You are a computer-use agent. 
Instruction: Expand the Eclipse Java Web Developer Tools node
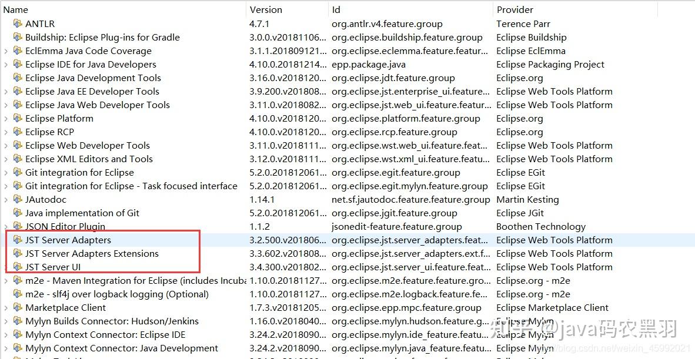(x=6, y=105)
